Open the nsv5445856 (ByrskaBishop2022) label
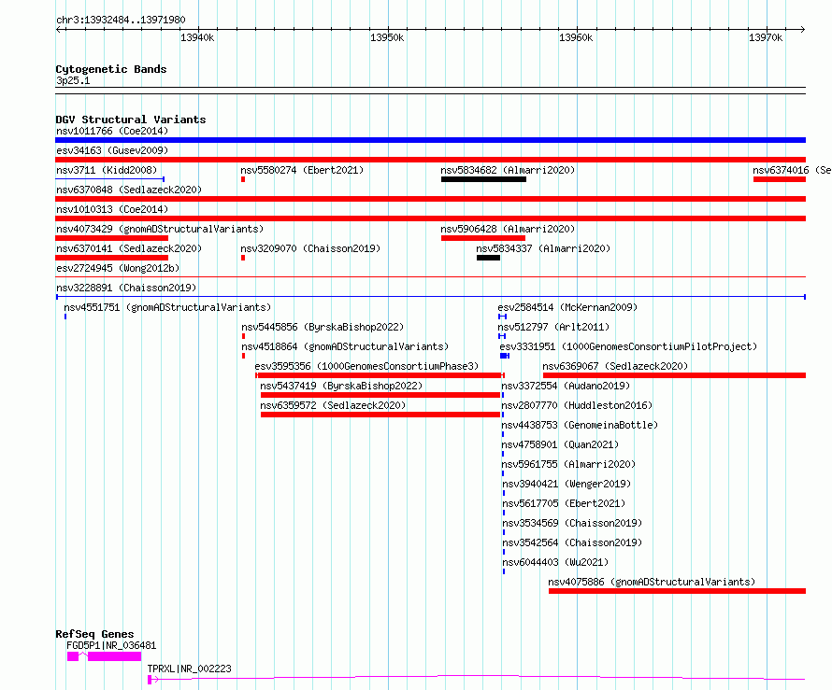The width and height of the screenshot is (832, 690). [323, 327]
